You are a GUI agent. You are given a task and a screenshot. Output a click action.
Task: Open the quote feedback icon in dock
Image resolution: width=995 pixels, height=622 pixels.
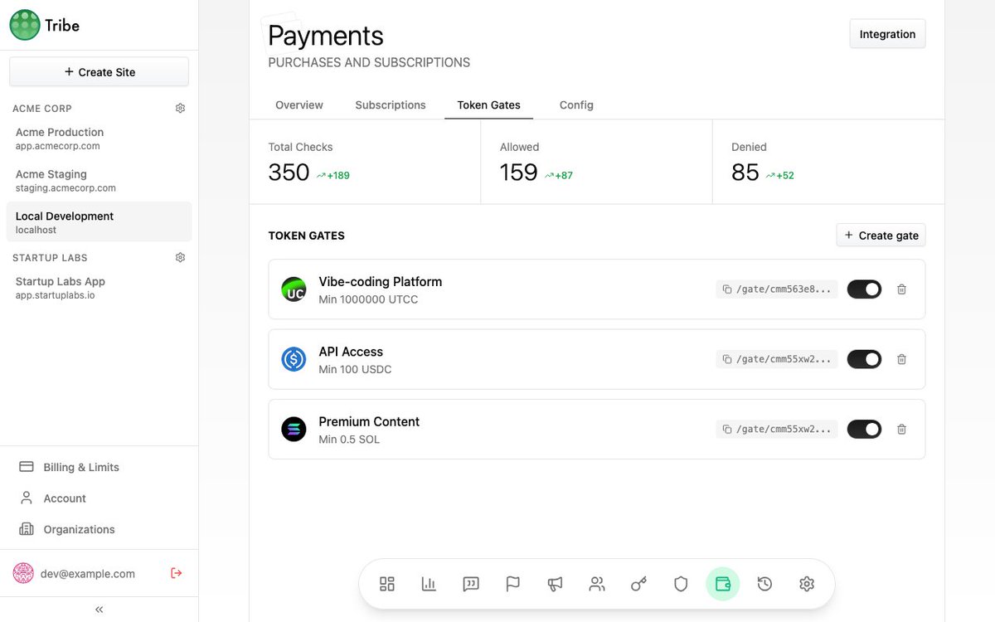pyautogui.click(x=471, y=584)
